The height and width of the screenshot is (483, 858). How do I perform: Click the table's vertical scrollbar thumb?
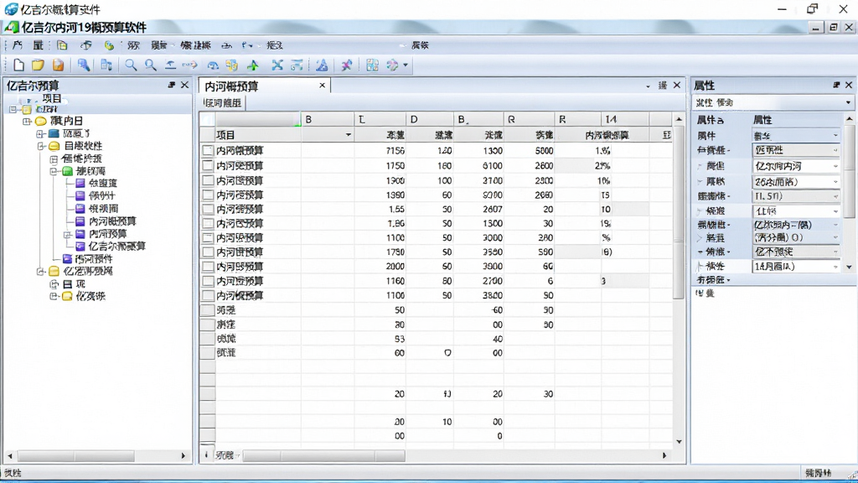pos(679,212)
